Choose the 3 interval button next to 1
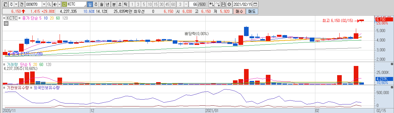Image resolution: width=394 pixels, height=113 pixels. pos(138,4)
